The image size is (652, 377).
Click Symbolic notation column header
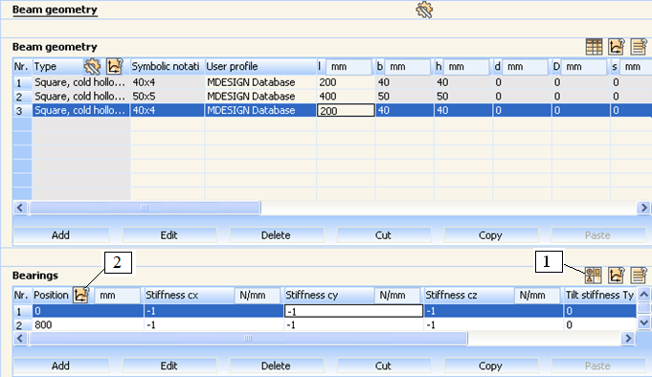pos(168,67)
